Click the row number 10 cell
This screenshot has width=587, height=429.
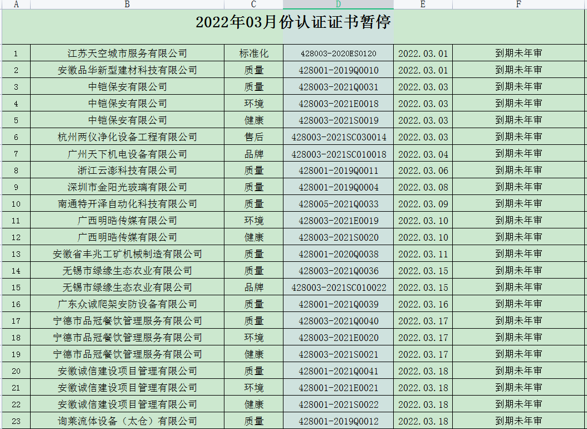point(16,204)
